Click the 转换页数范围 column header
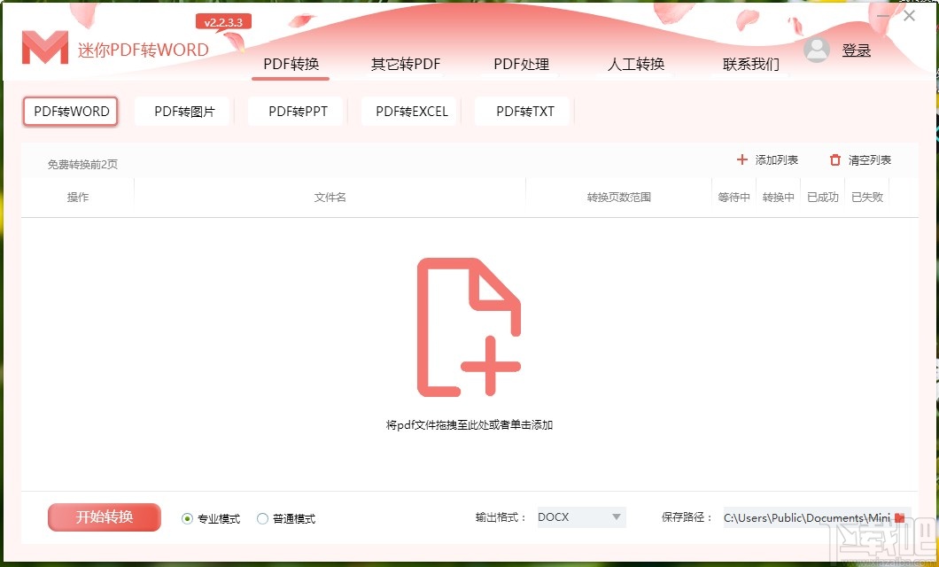This screenshot has width=939, height=567. pyautogui.click(x=618, y=197)
